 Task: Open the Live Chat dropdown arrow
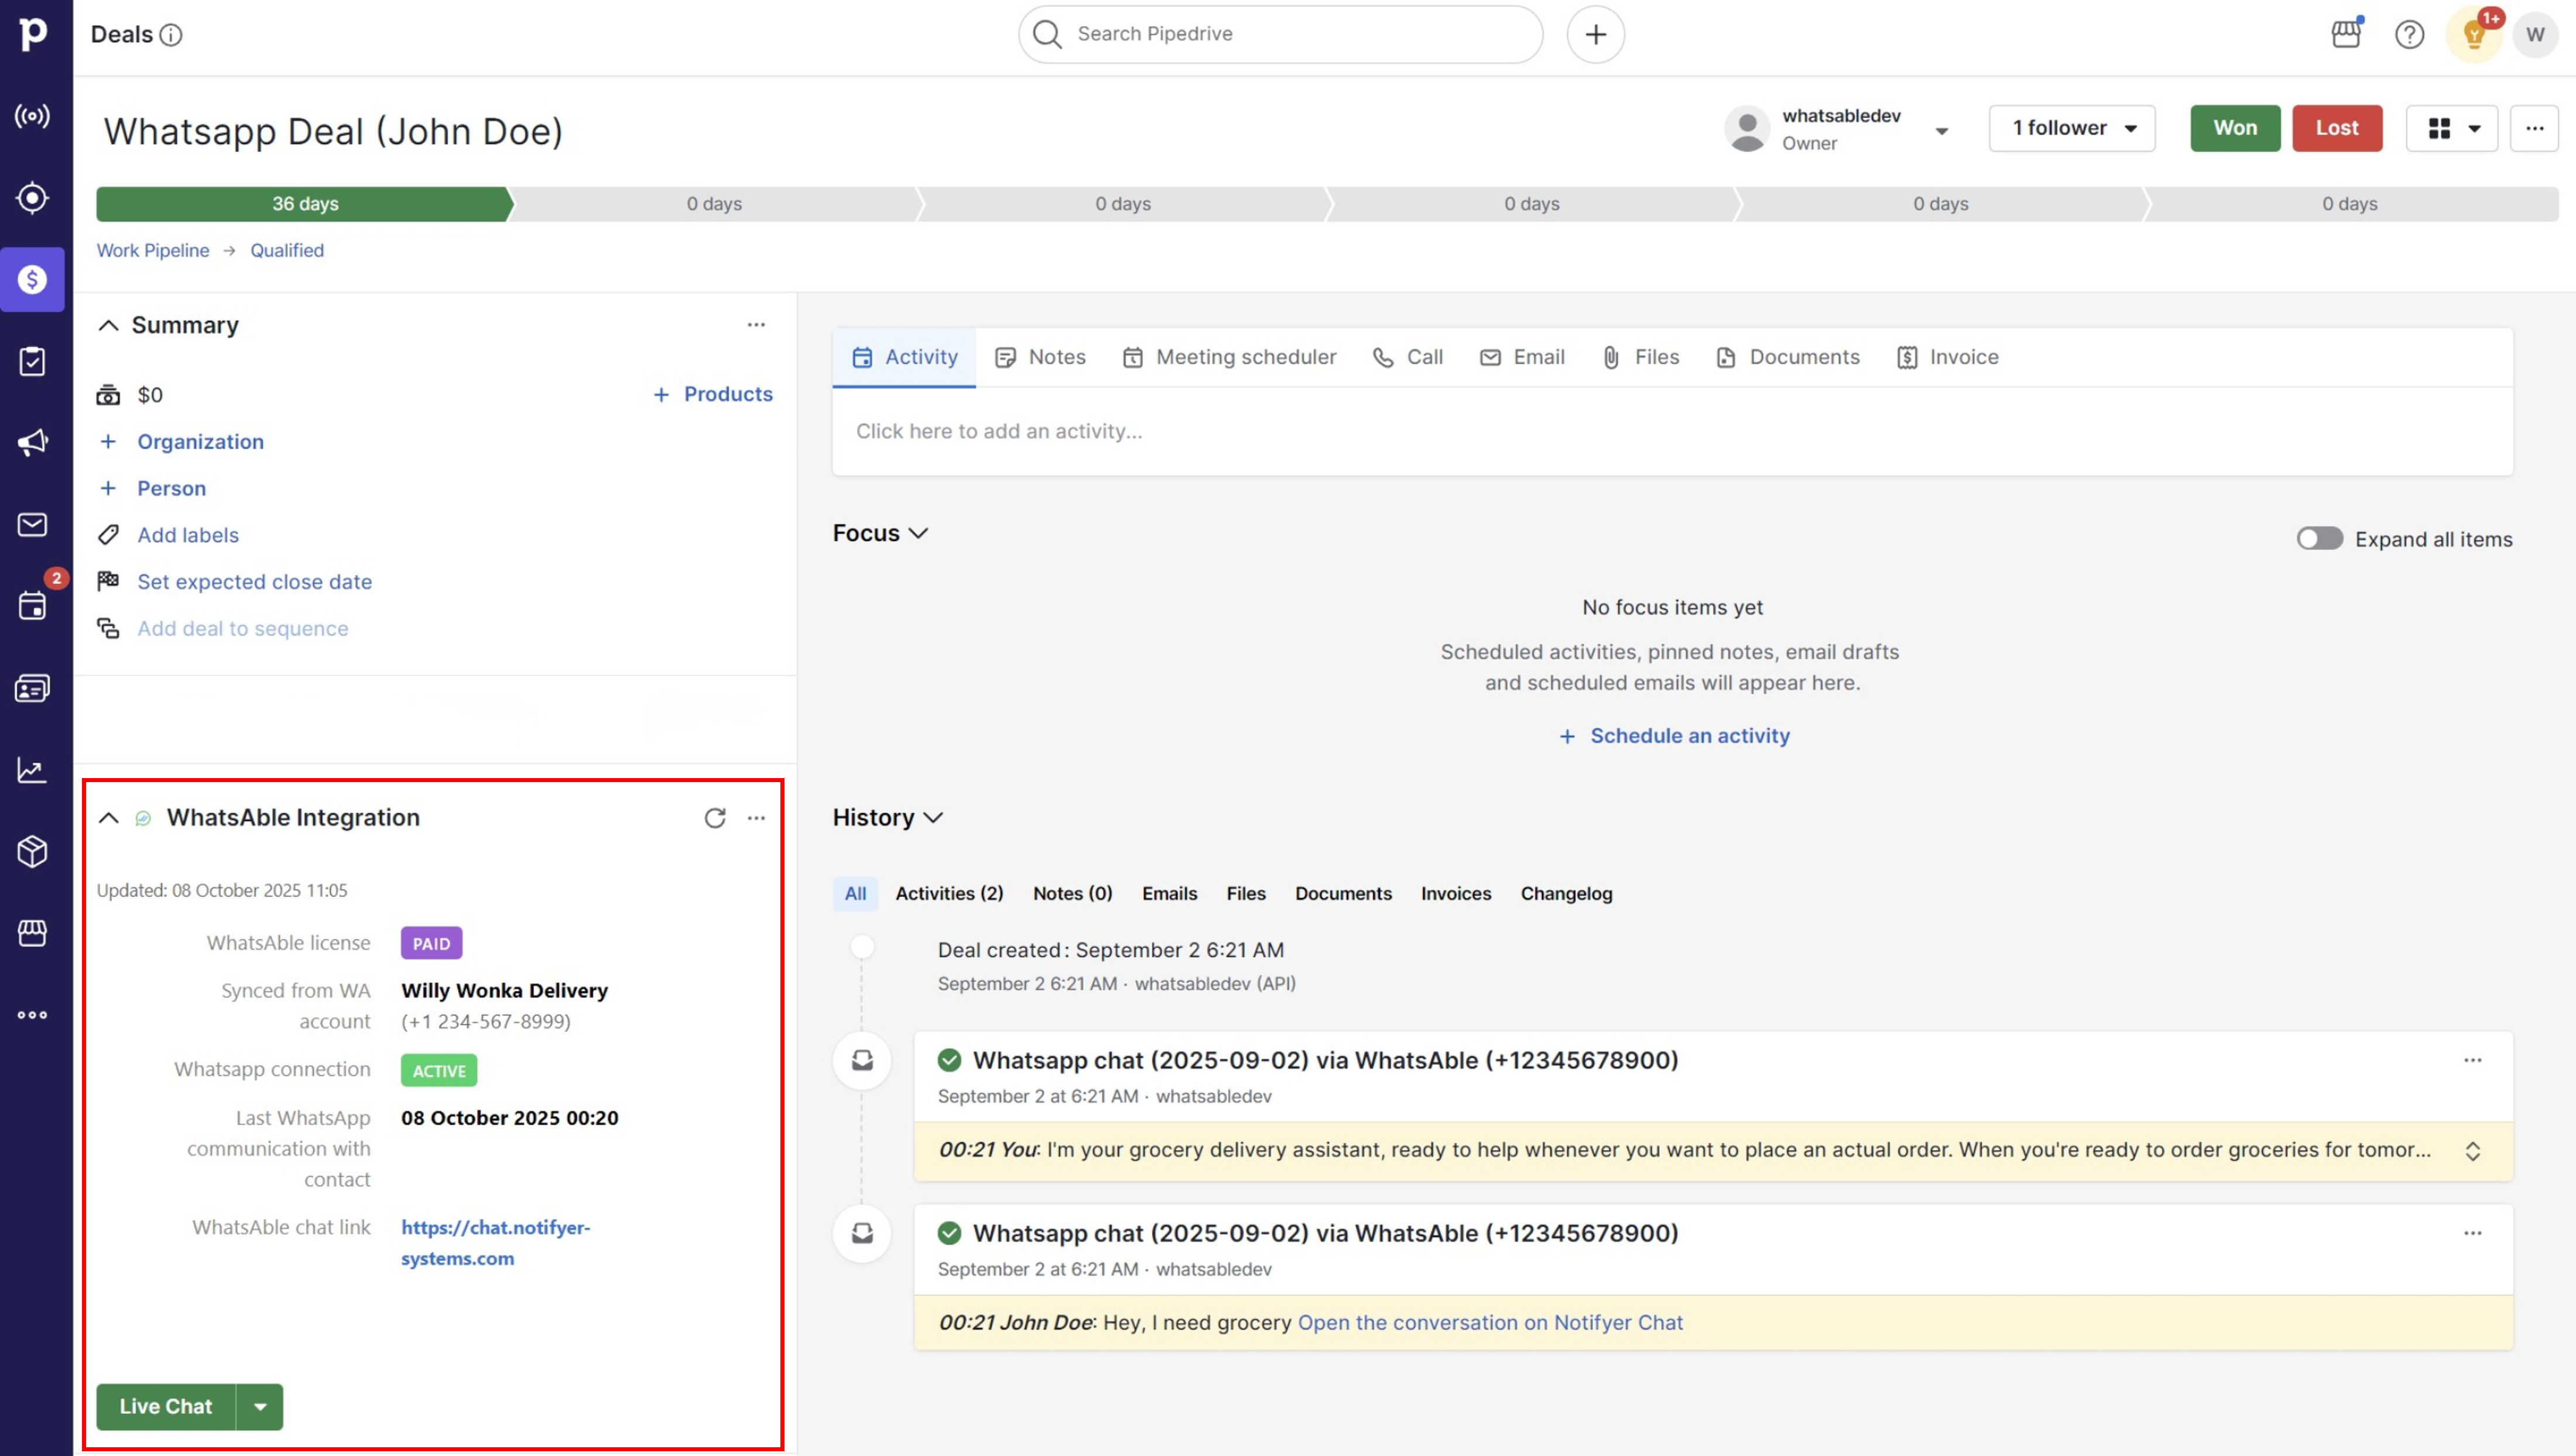(x=260, y=1407)
